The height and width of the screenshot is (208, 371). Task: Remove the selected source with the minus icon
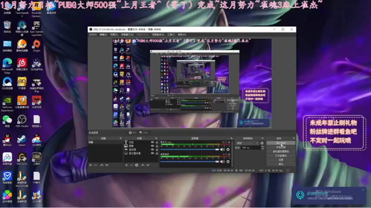point(131,165)
